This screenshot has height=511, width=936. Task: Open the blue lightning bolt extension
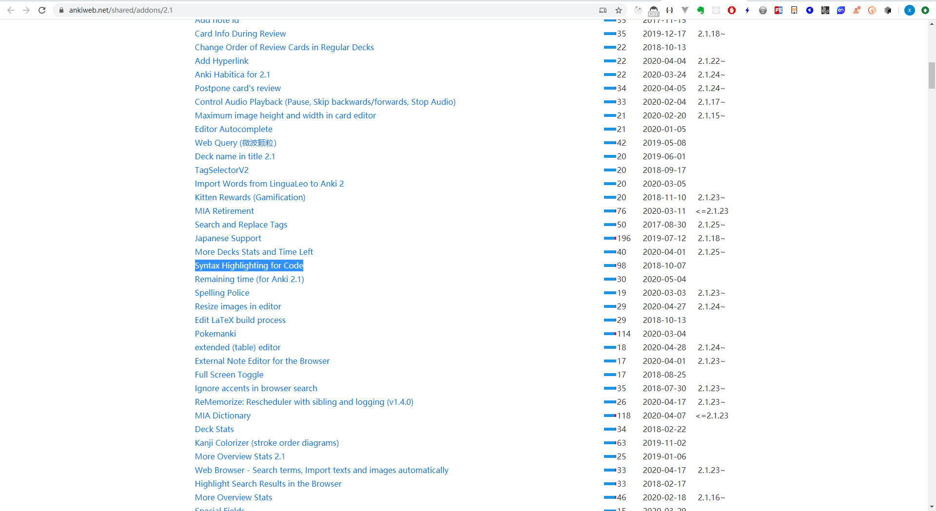(x=747, y=10)
